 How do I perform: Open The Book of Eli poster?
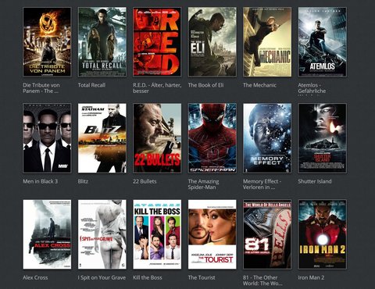212,42
